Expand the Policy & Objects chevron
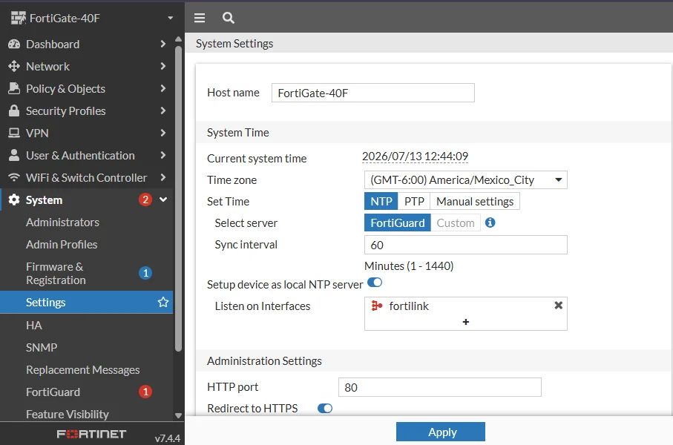The width and height of the screenshot is (673, 445). 162,88
